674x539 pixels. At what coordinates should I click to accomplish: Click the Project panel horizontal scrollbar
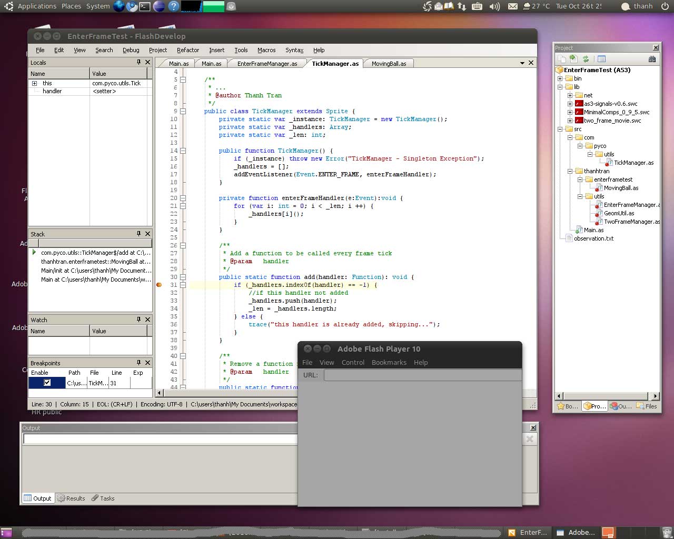coord(606,396)
